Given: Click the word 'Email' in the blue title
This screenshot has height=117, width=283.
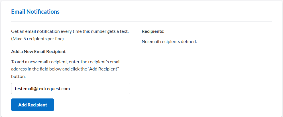Looking at the screenshot, I should (18, 12).
